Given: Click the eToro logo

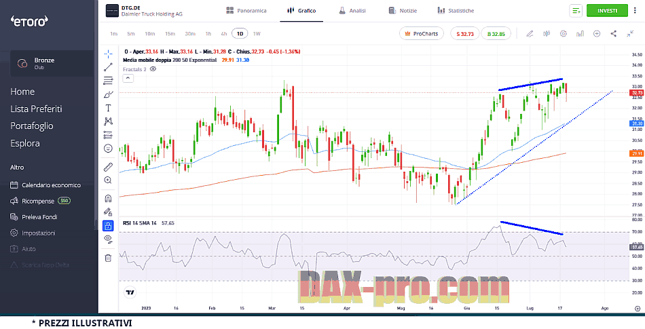Looking at the screenshot, I should coord(29,20).
